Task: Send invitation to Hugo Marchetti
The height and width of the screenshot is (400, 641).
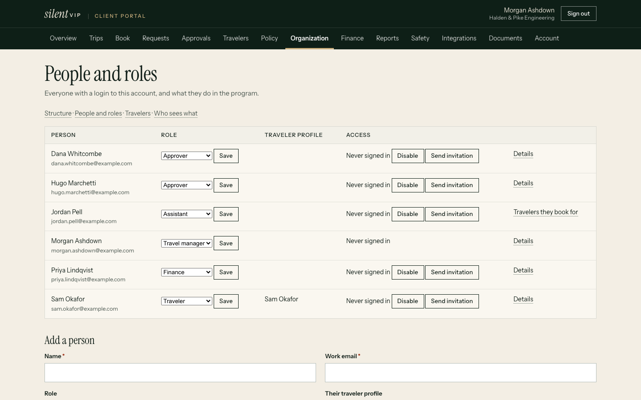Action: coord(452,185)
